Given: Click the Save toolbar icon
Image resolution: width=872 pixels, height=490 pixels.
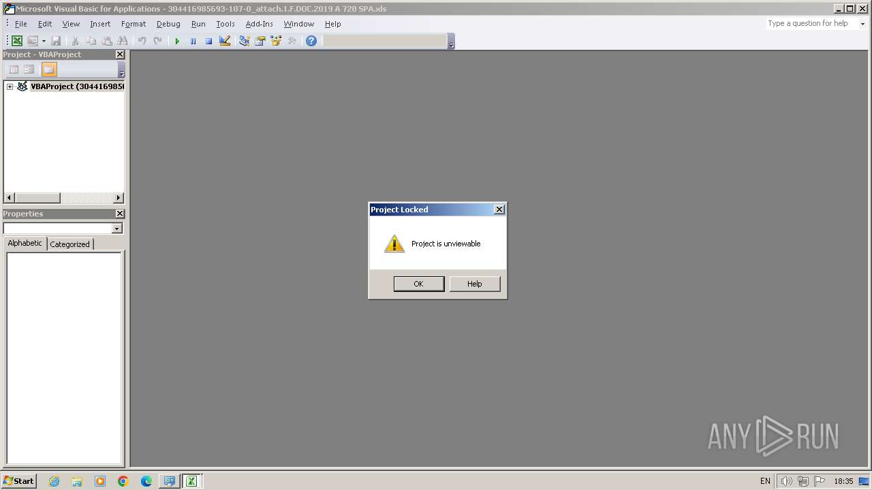Looking at the screenshot, I should (56, 41).
